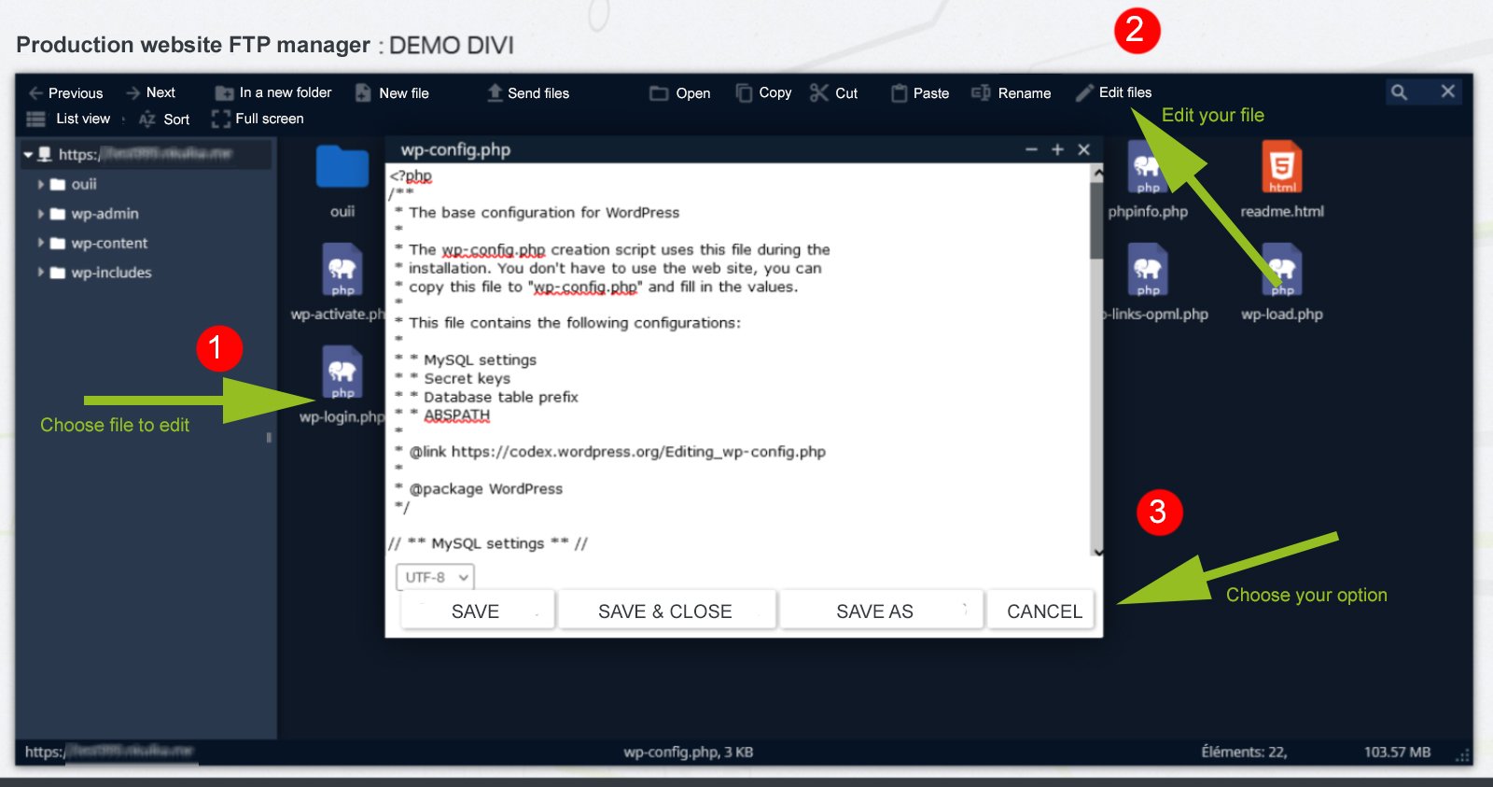Click the search magnifier icon
The height and width of the screenshot is (787, 1493).
(x=1399, y=91)
